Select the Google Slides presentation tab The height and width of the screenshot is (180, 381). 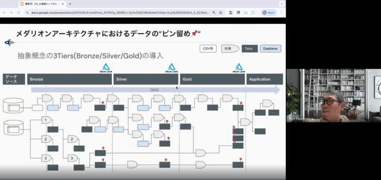(x=41, y=3)
